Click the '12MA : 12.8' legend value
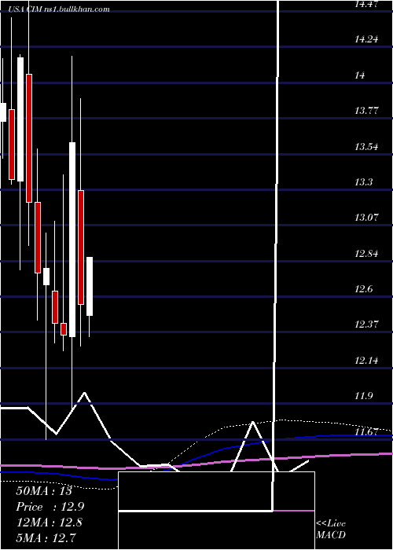Viewport: 393px width, 550px height. pos(49,522)
